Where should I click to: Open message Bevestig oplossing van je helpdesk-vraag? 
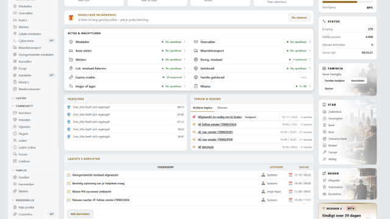[x=98, y=183]
